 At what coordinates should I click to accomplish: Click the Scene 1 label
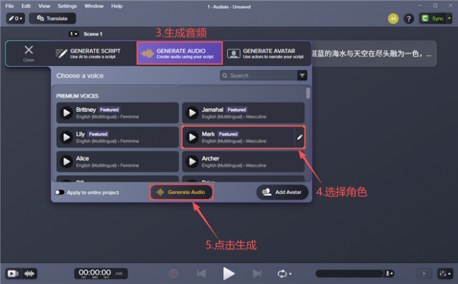[93, 34]
